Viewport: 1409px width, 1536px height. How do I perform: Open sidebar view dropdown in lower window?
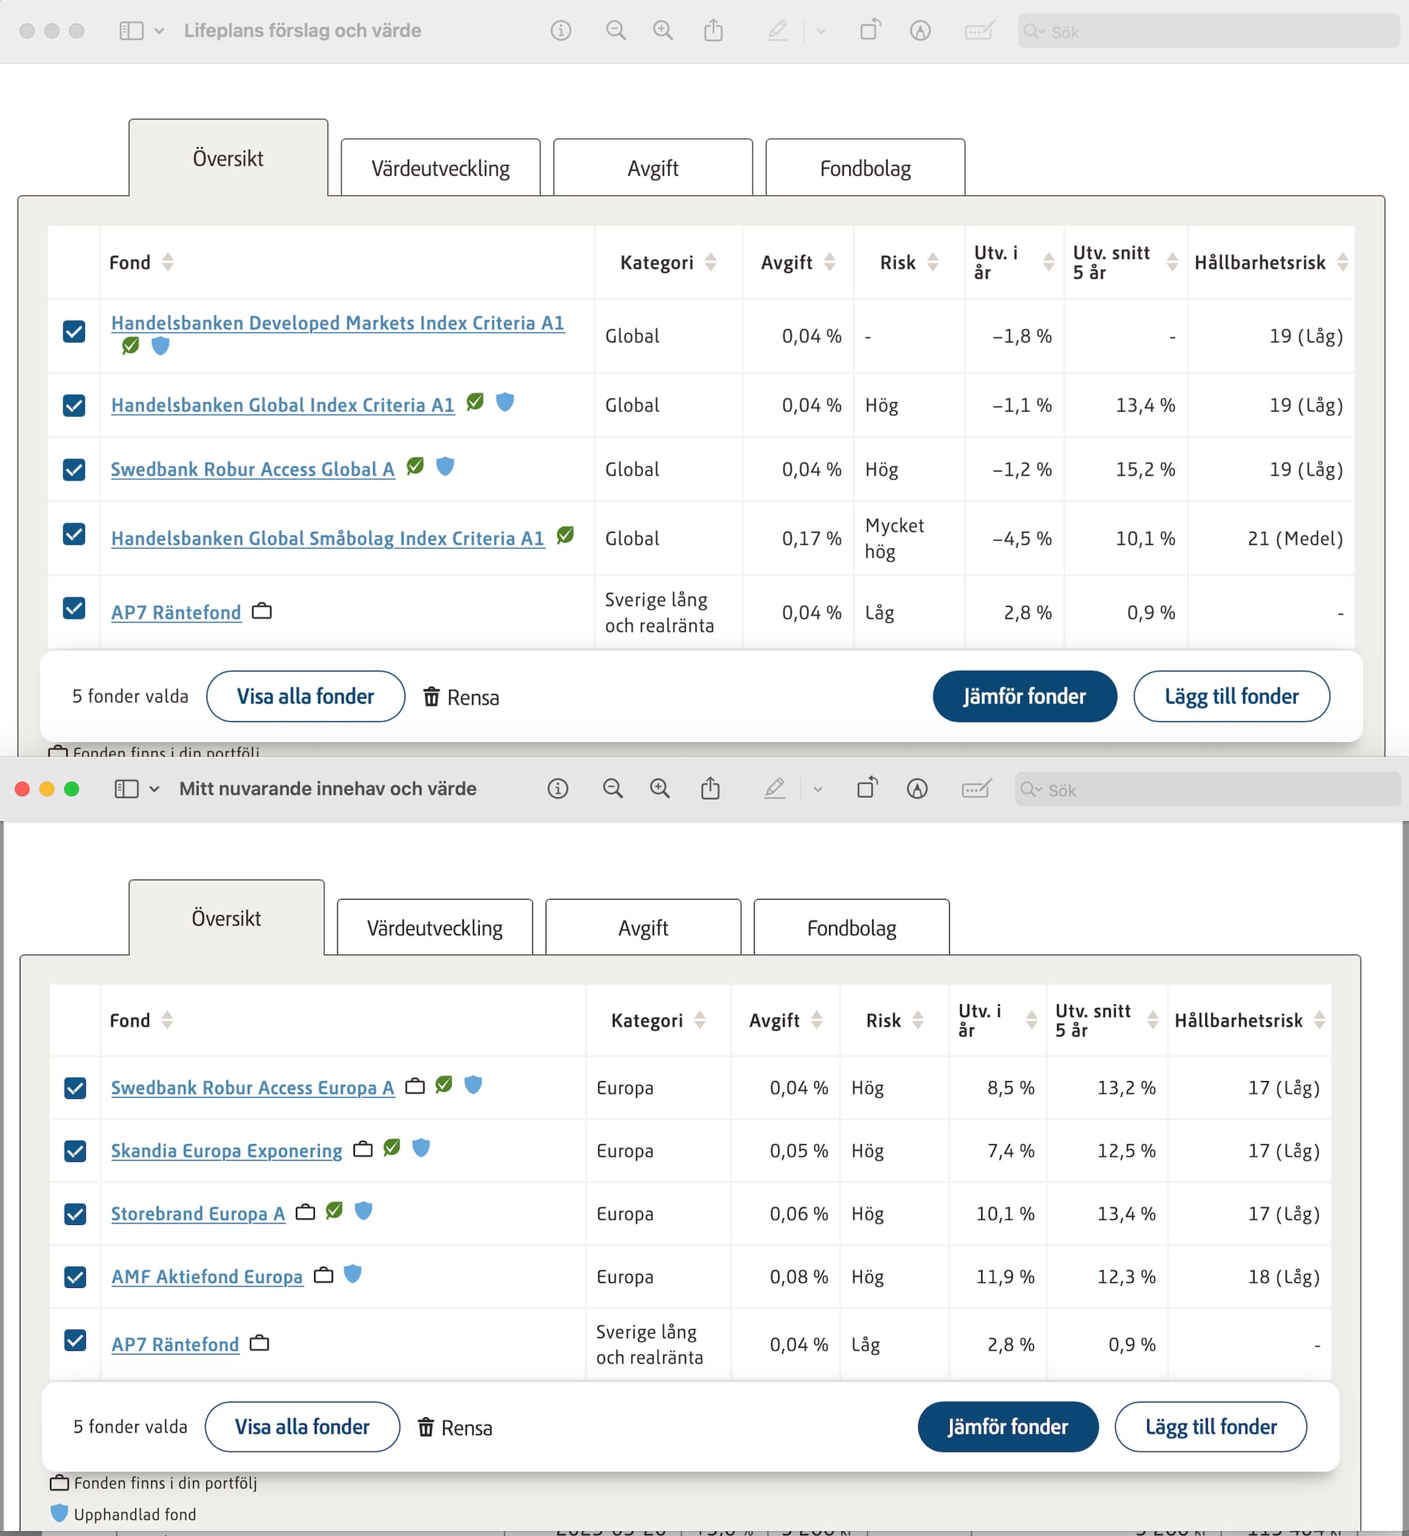(x=154, y=789)
